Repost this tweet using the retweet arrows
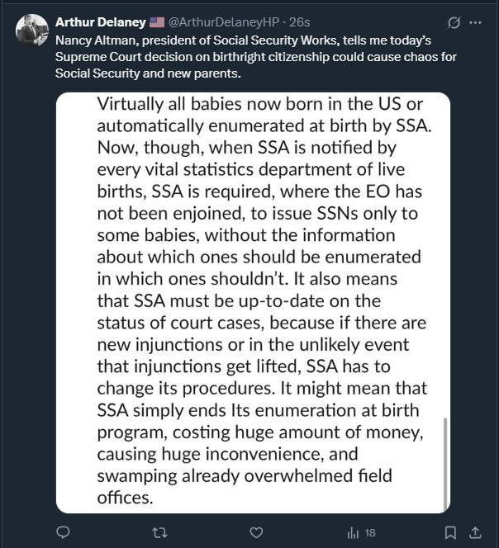This screenshot has height=548, width=499. coord(159,532)
